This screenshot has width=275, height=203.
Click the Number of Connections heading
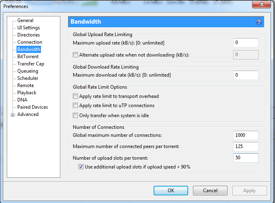[x=99, y=127]
